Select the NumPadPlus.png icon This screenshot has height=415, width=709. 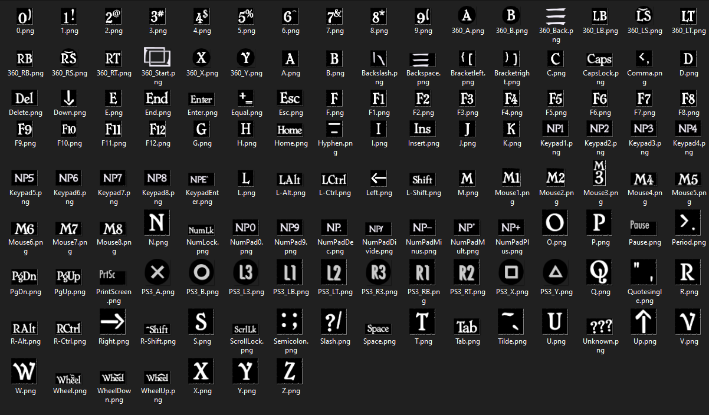511,228
